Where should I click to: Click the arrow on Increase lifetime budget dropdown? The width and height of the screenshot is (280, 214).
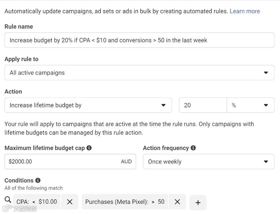pos(163,105)
